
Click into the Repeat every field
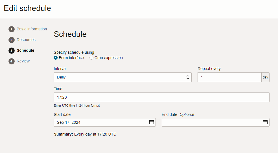point(229,77)
